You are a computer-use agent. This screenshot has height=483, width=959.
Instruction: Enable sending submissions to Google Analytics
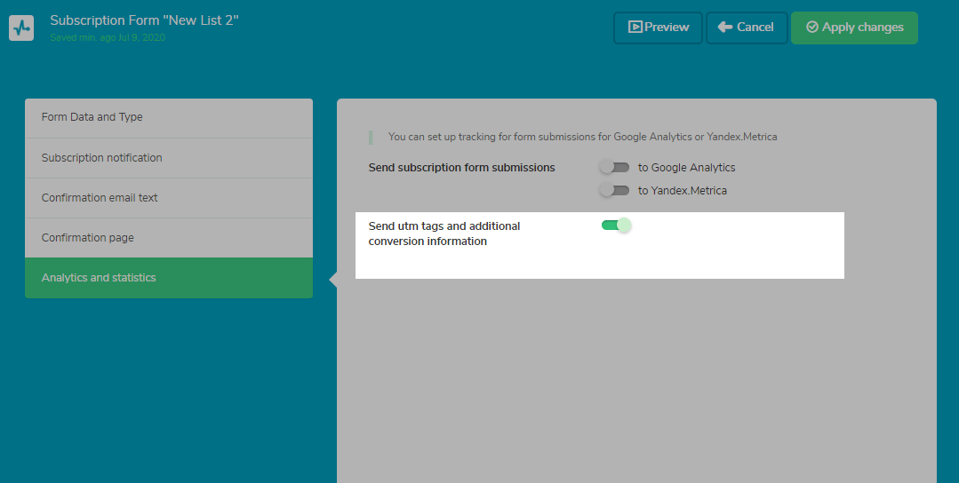(615, 167)
